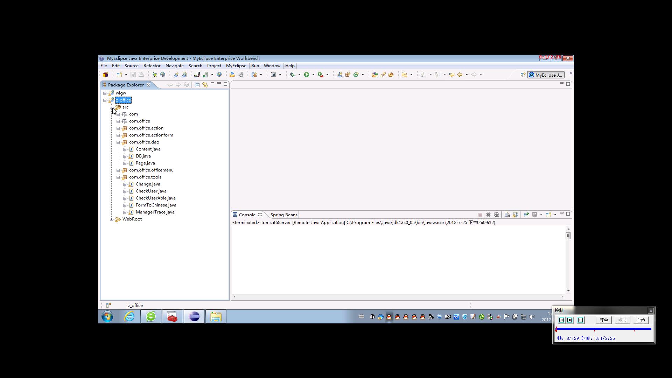Image resolution: width=672 pixels, height=378 pixels.
Task: Expand the com.office.action package
Action: pos(118,128)
